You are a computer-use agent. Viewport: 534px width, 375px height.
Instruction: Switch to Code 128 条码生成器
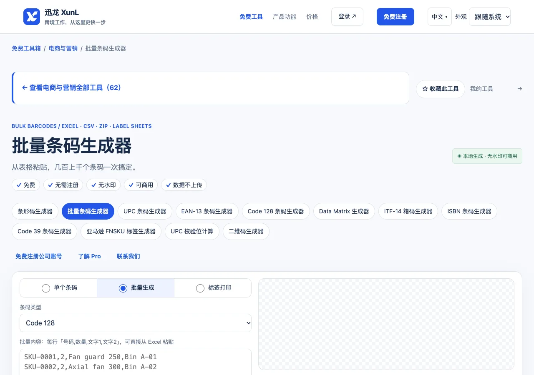coord(276,211)
